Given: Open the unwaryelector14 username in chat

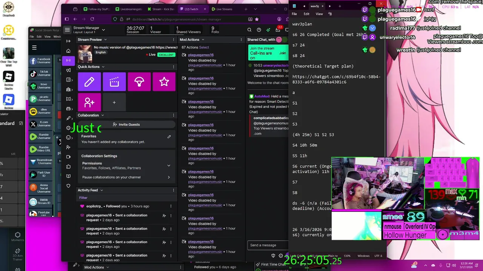Looking at the screenshot, I should point(276,65).
